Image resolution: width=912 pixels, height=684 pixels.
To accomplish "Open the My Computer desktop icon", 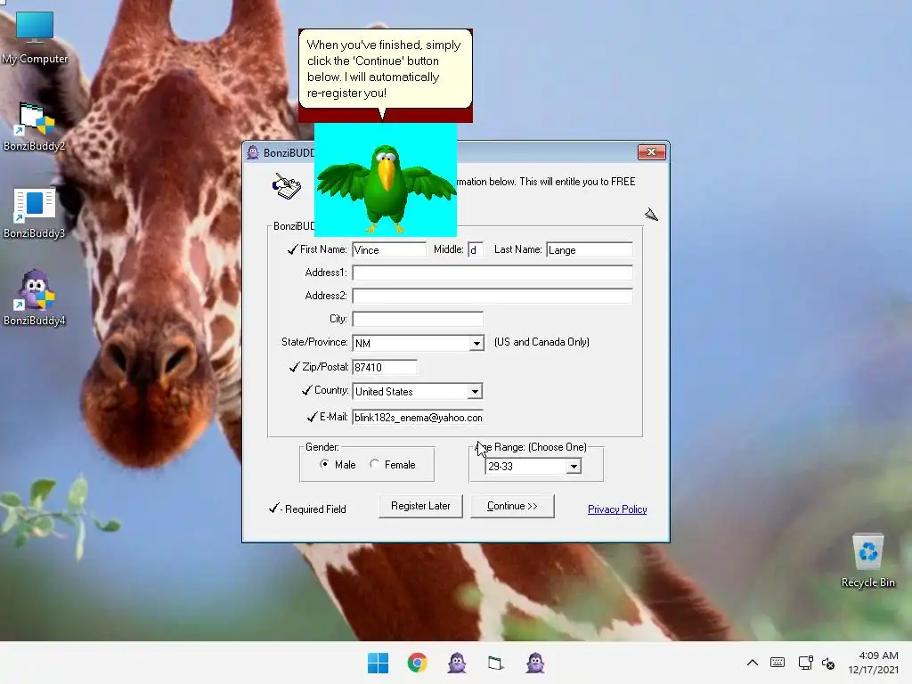I will (35, 37).
